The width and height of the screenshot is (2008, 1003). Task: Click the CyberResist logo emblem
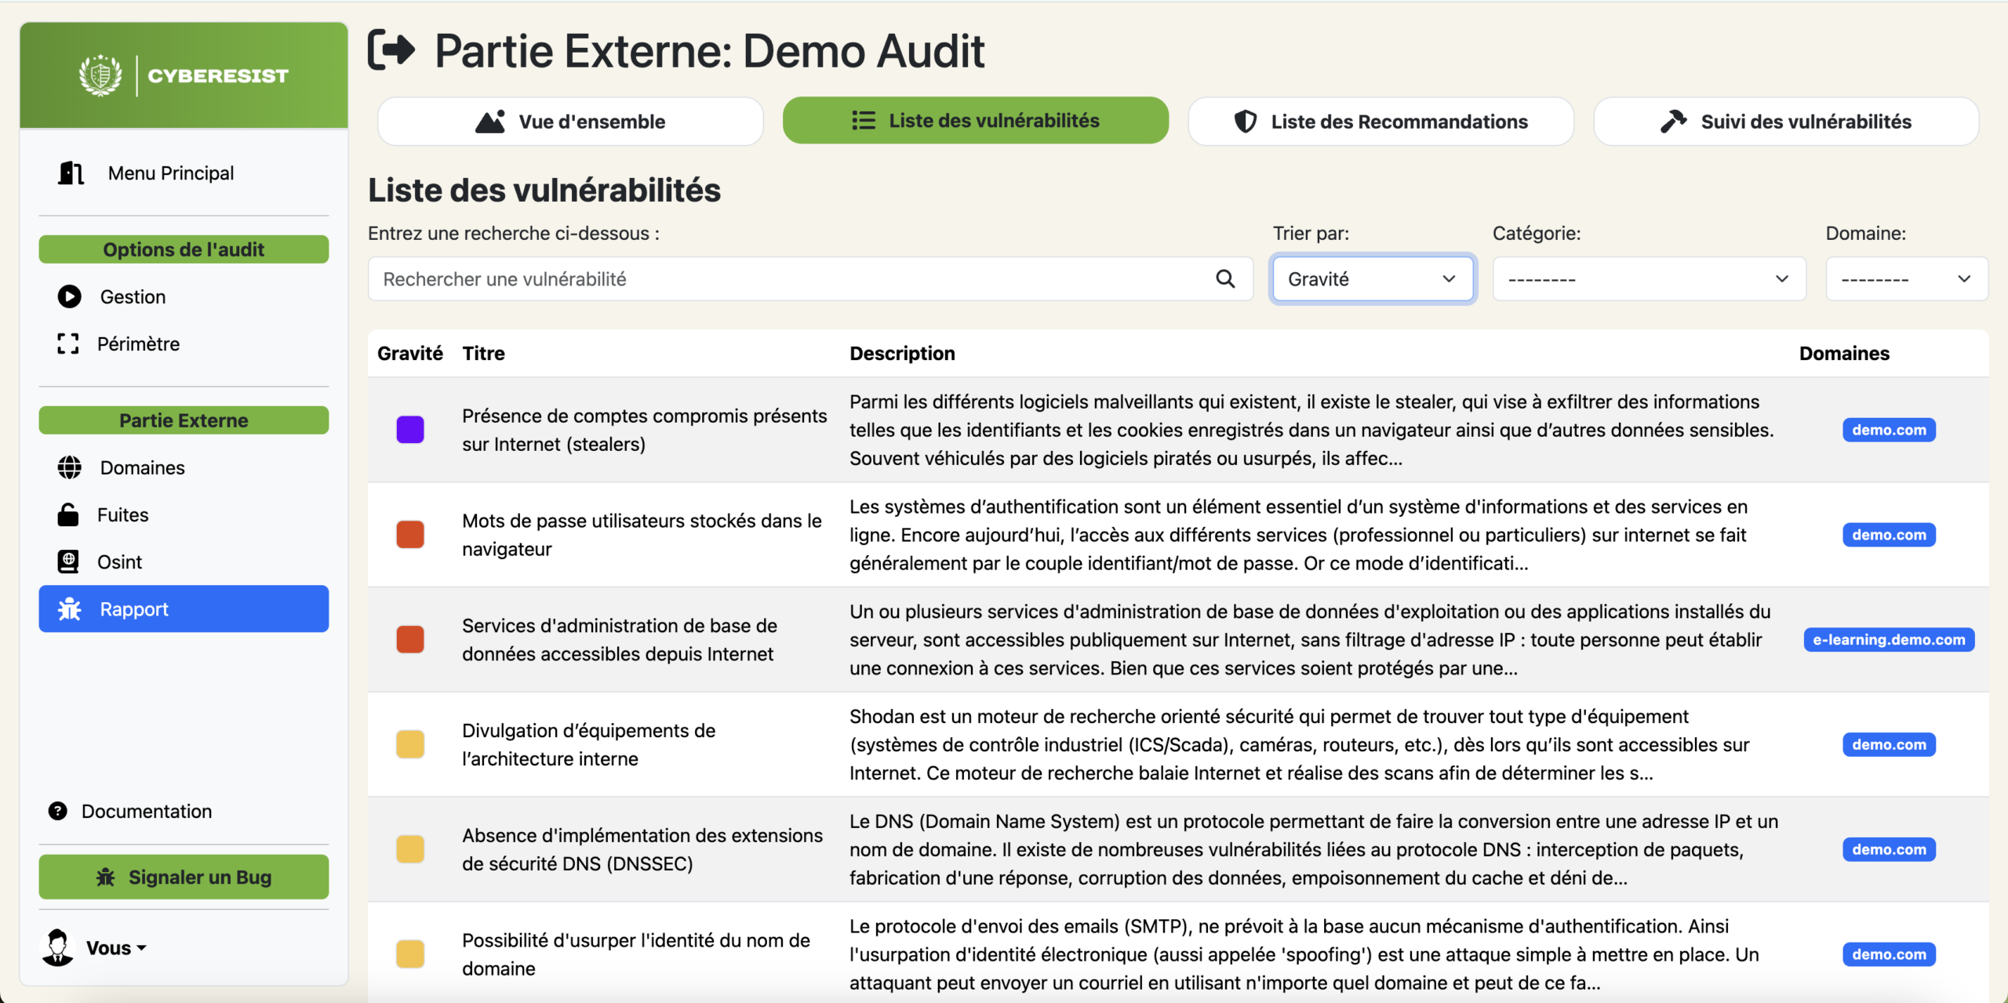tap(100, 75)
